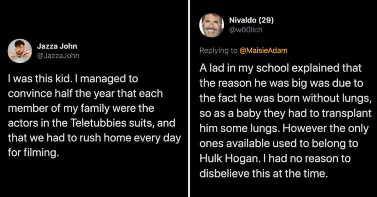The width and height of the screenshot is (377, 197).
Task: Click the text 'for filming.'
Action: coord(33,153)
